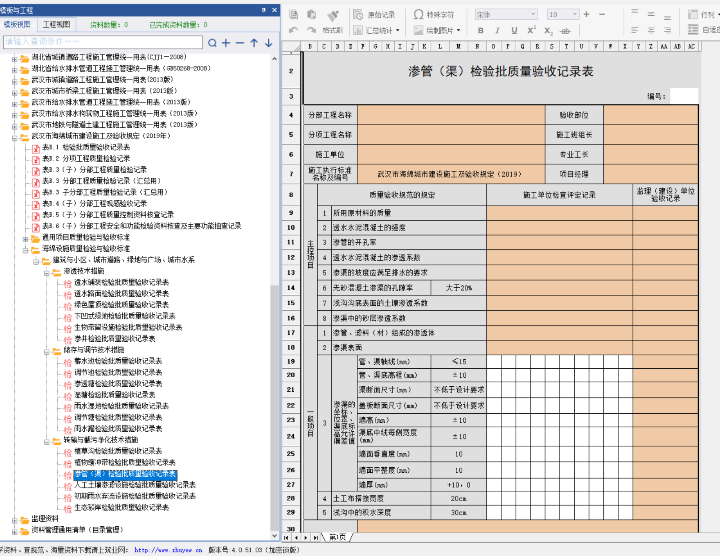Click the 大于20% cell
Screen dimensions: 720x556
click(459, 288)
